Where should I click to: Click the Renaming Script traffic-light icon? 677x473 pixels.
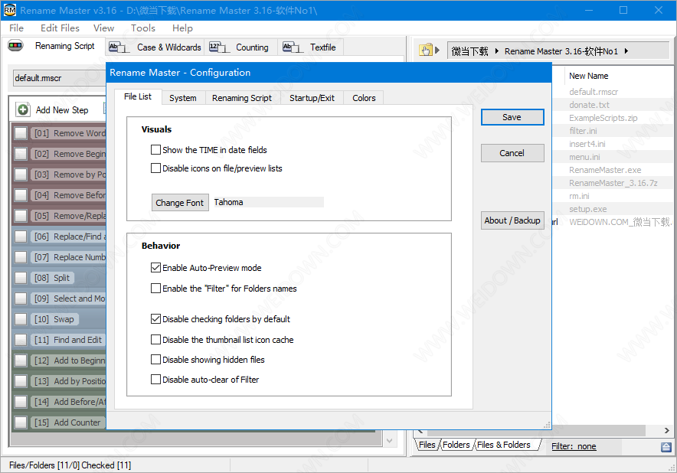pyautogui.click(x=15, y=45)
